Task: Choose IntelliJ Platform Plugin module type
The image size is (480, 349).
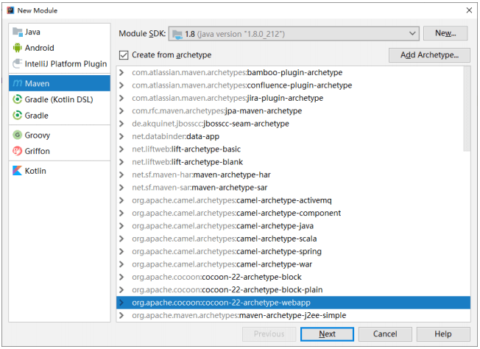Action: 60,63
